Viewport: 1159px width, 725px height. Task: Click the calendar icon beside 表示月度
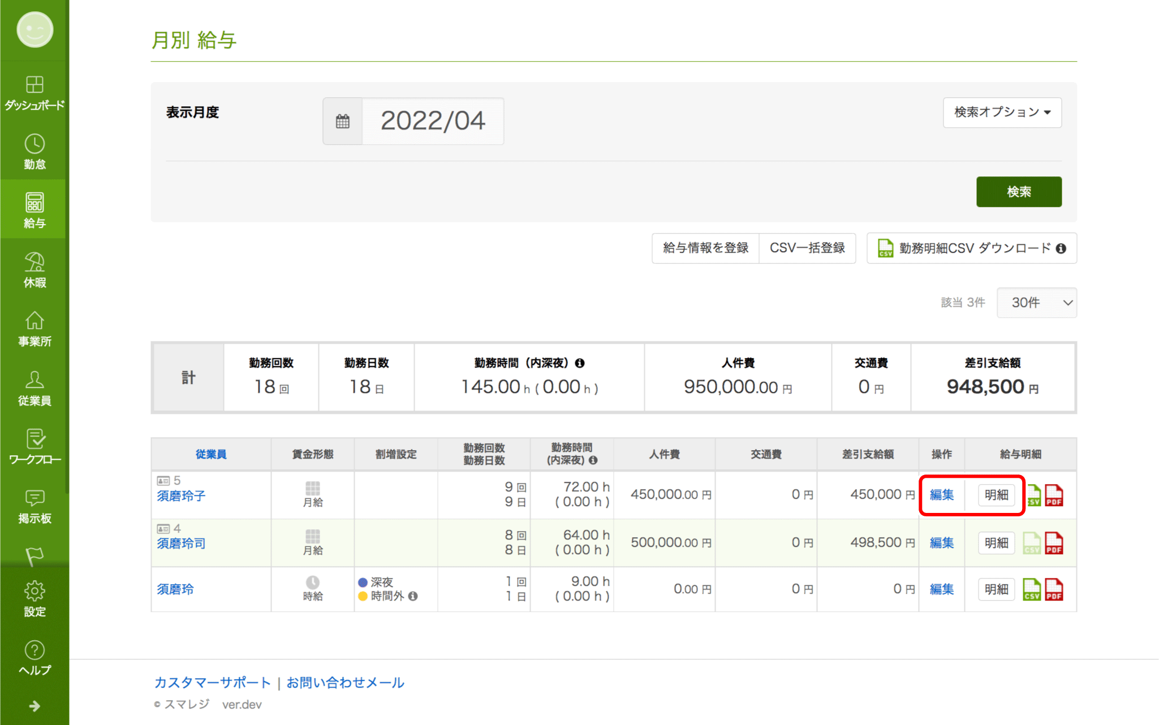(343, 121)
